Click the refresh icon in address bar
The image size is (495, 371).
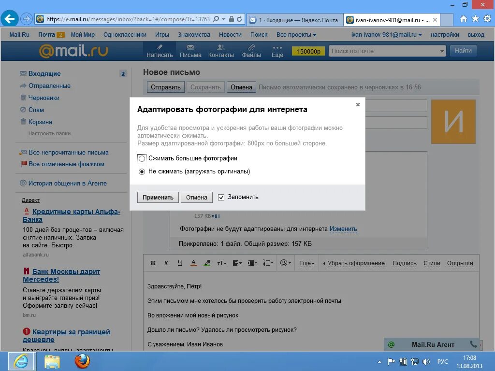[239, 19]
